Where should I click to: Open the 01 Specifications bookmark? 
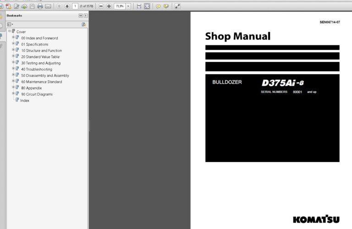coord(35,44)
